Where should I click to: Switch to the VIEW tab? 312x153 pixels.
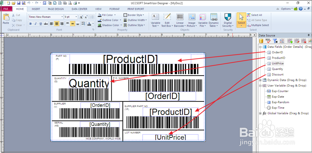click(98, 9)
